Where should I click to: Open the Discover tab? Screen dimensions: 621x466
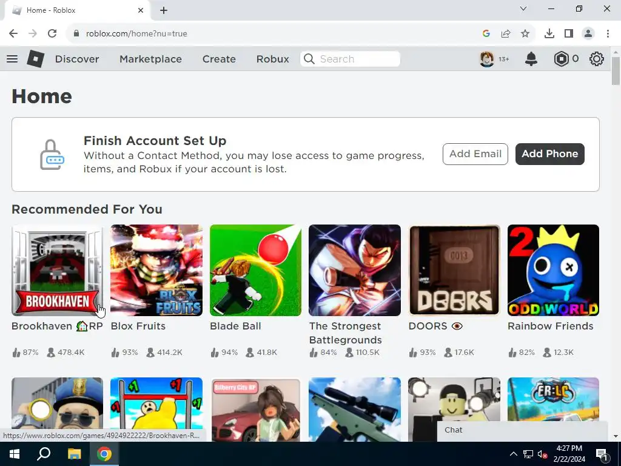point(77,59)
